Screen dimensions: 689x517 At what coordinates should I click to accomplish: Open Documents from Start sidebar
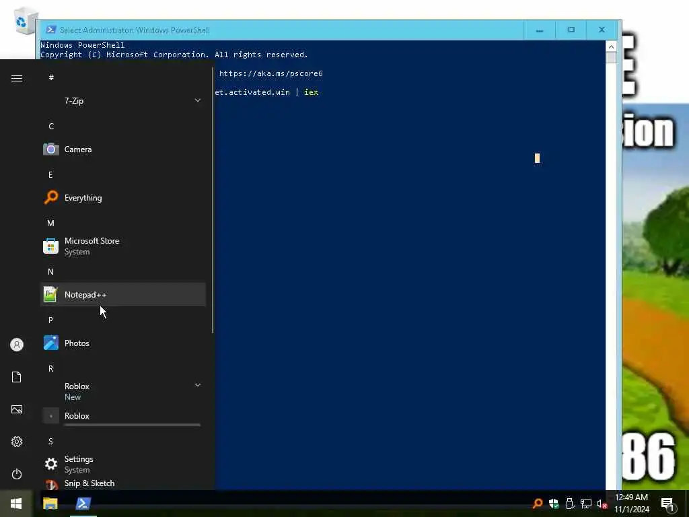(x=17, y=377)
